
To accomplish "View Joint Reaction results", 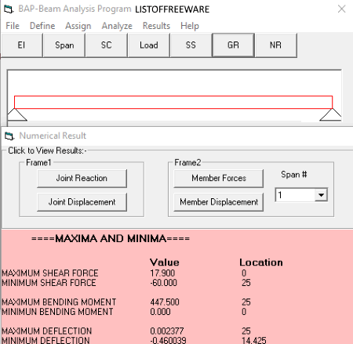I will click(82, 179).
